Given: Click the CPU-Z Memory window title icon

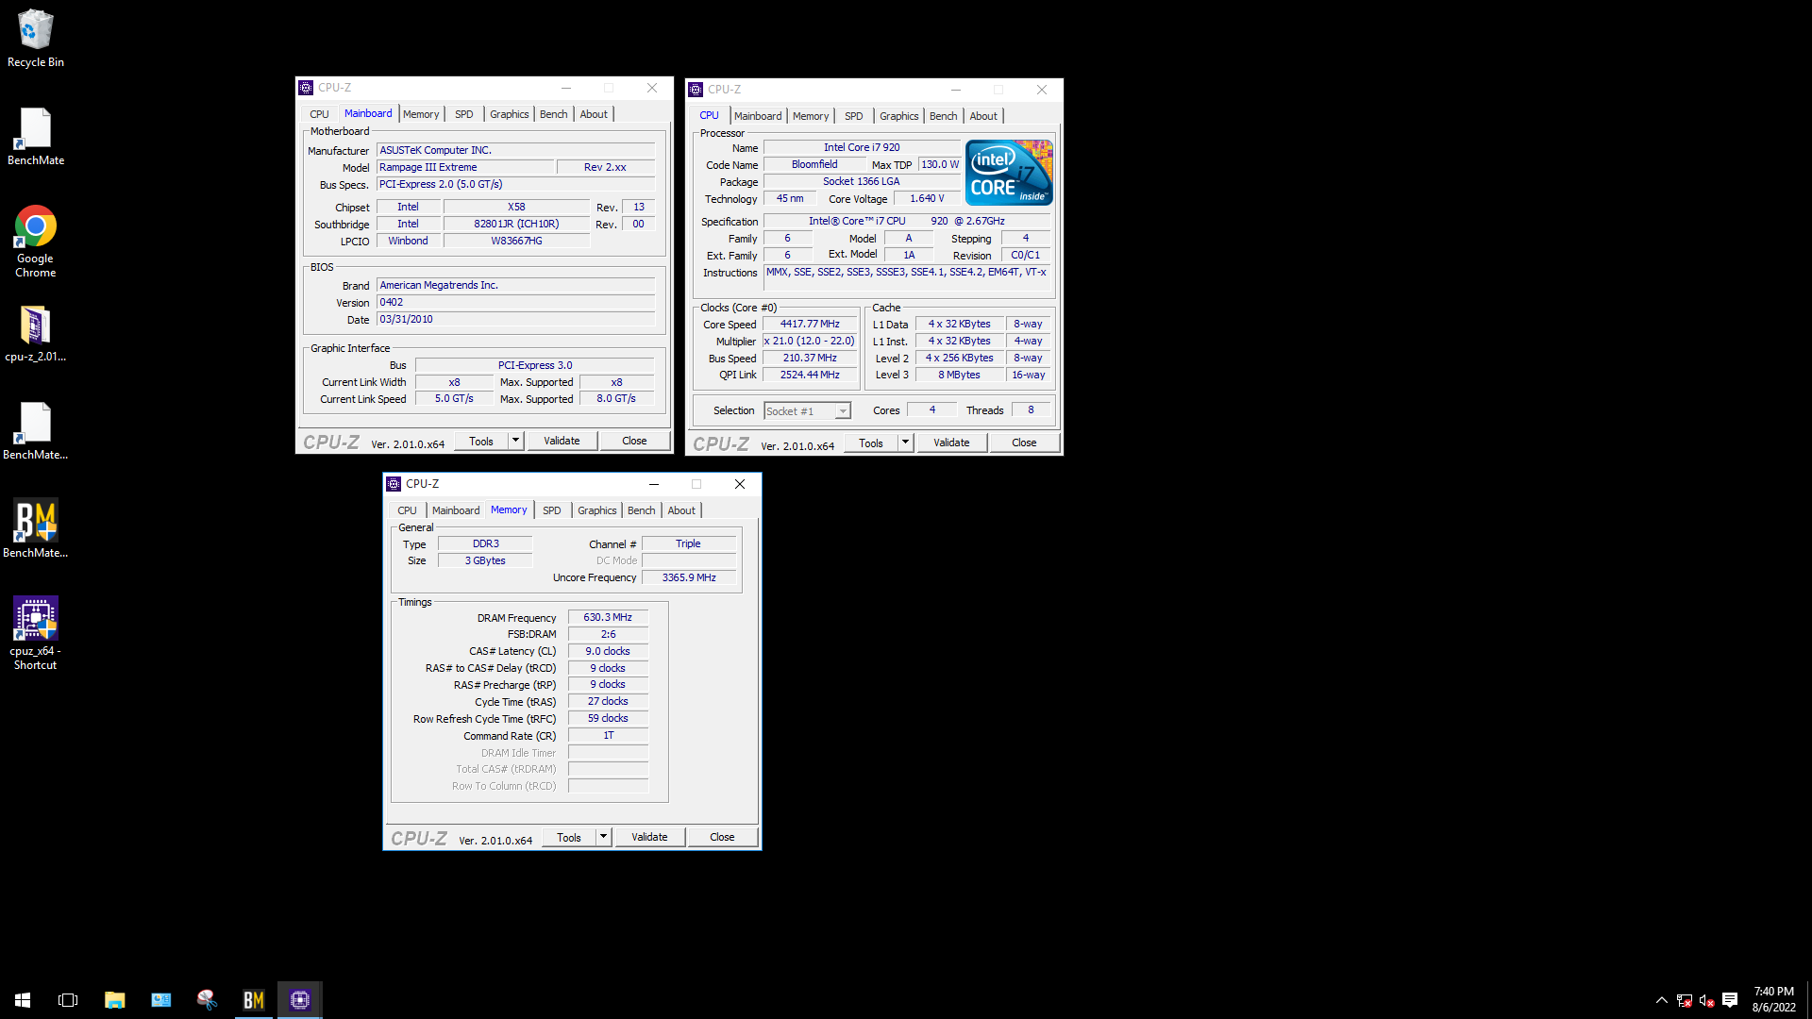Looking at the screenshot, I should [x=394, y=484].
